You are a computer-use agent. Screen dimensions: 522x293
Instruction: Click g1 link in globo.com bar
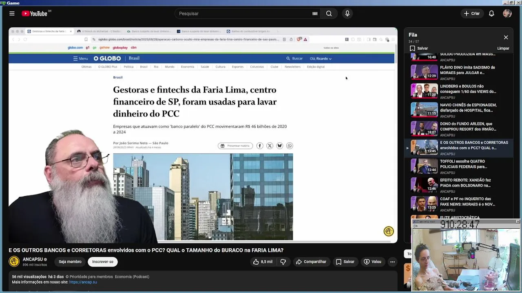pyautogui.click(x=88, y=48)
